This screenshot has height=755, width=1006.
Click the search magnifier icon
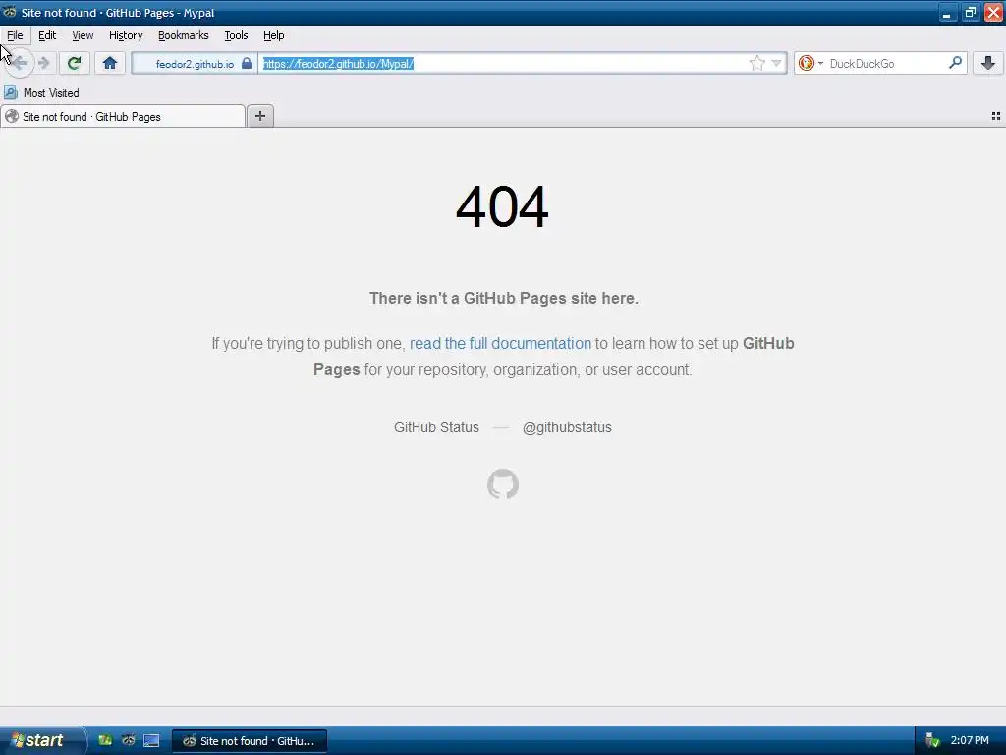point(955,63)
